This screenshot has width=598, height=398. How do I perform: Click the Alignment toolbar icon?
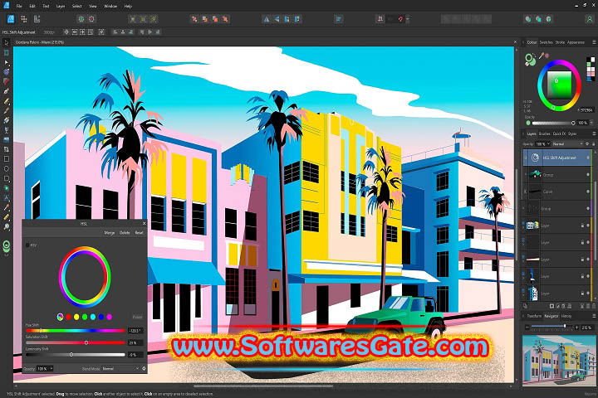(x=338, y=19)
